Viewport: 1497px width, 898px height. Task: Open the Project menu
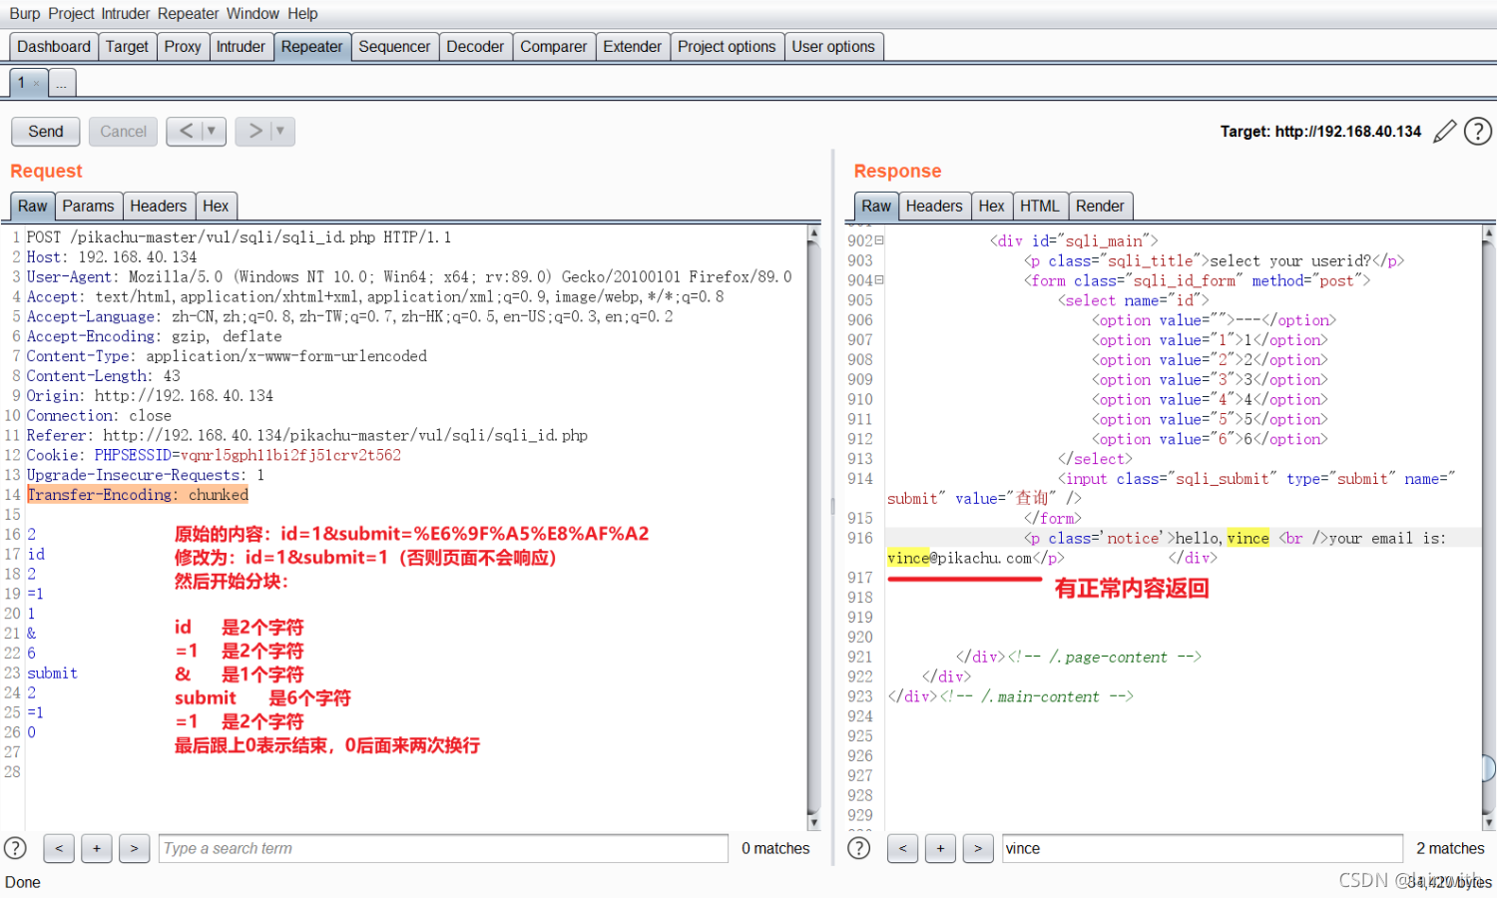[71, 14]
